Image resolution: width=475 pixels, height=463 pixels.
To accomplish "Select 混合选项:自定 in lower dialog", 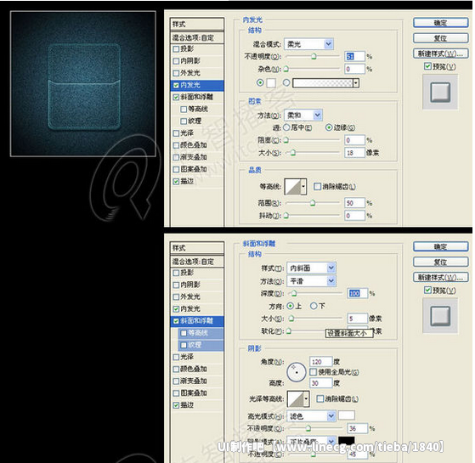I will [197, 262].
